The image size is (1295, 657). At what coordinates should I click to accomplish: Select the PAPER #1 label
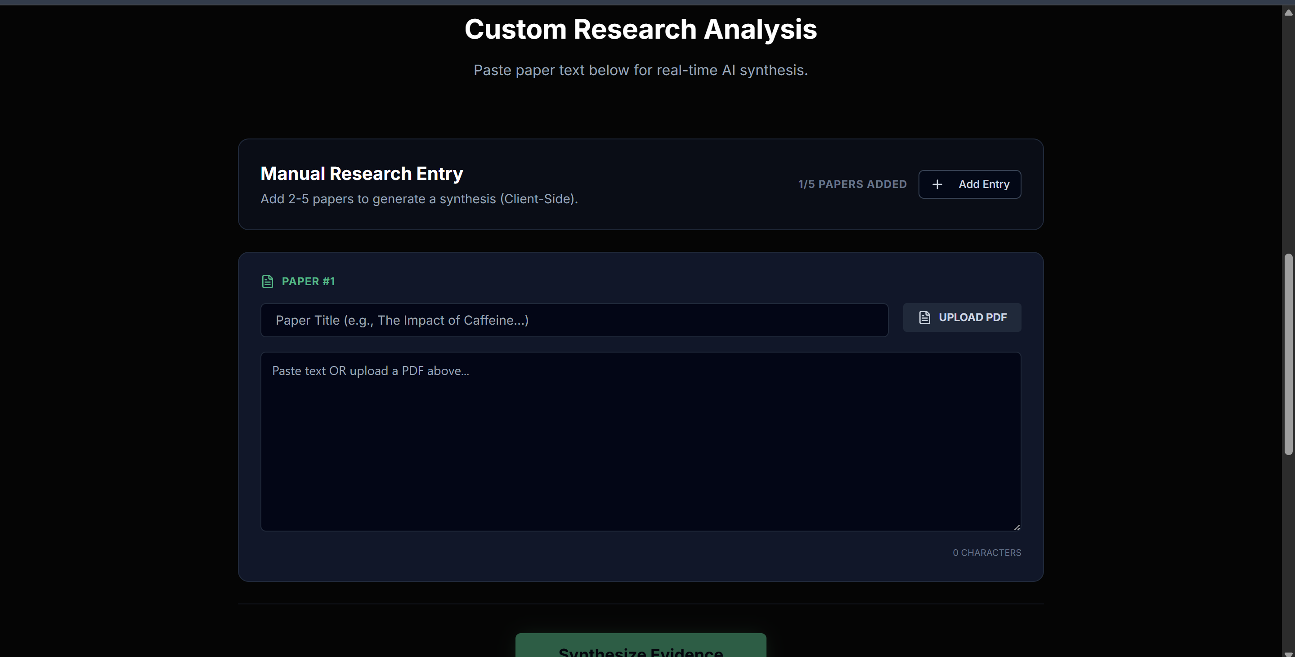coord(308,282)
